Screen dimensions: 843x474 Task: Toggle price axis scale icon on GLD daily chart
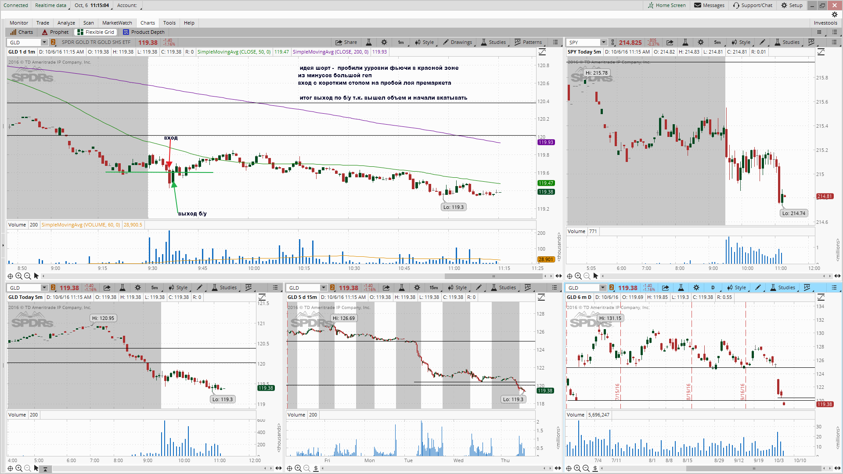pos(821,297)
